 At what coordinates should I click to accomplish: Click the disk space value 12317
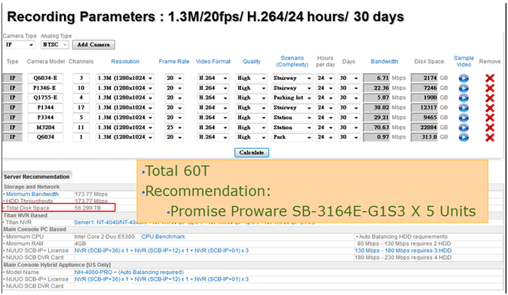point(424,108)
